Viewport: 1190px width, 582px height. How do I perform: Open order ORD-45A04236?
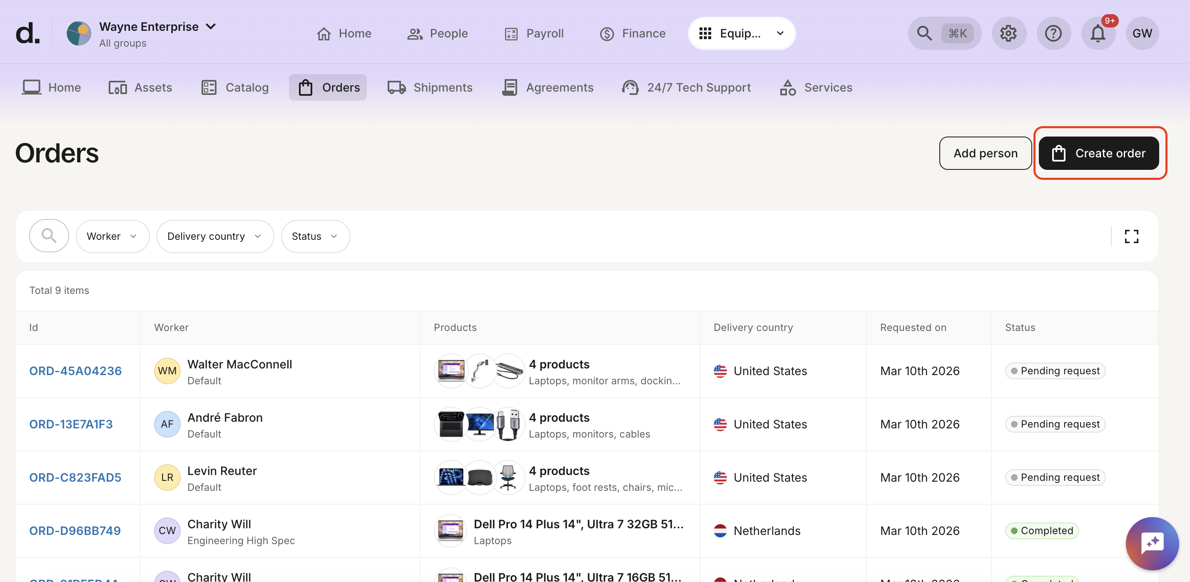pyautogui.click(x=75, y=371)
